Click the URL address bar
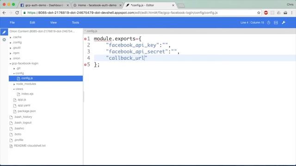 140,13
